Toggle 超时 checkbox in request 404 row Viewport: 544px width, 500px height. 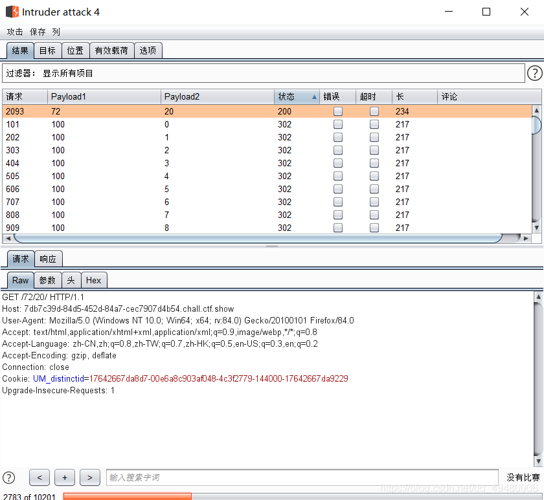coord(374,163)
